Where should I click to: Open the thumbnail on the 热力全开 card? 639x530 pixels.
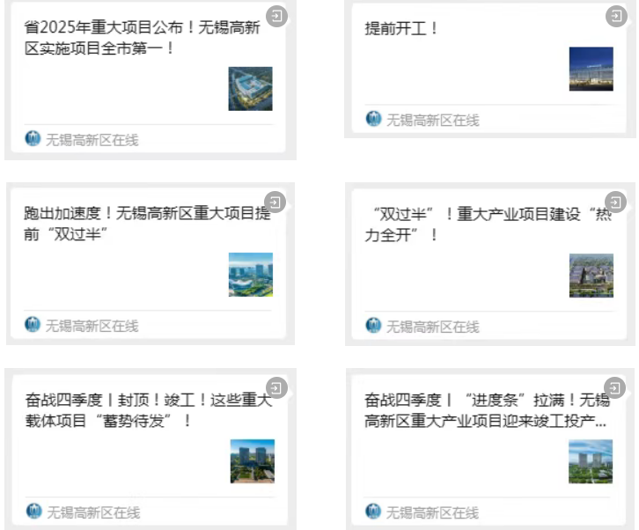point(591,275)
